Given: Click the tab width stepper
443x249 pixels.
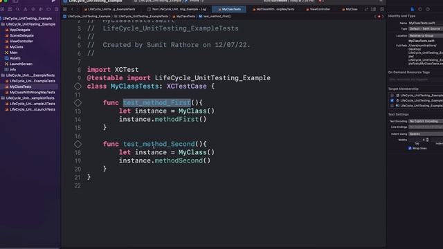Looking at the screenshot, I should tap(427, 140).
